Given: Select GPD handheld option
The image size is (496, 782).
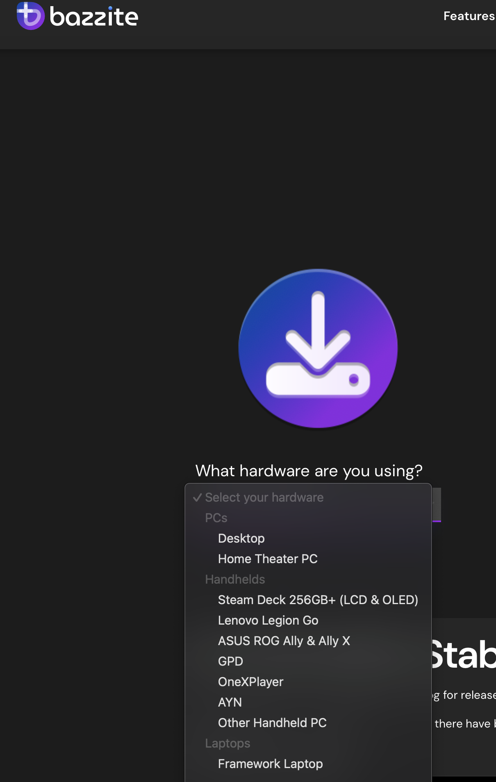Looking at the screenshot, I should click(308, 661).
